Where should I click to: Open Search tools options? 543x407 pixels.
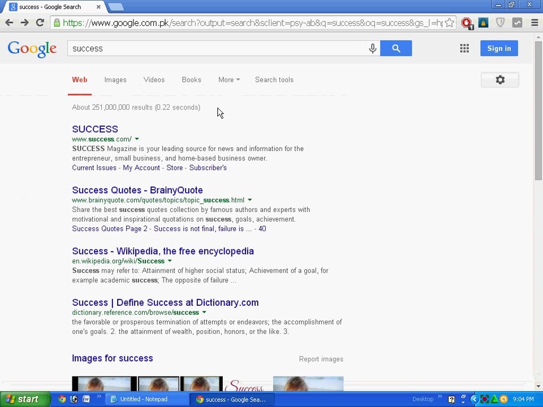(x=274, y=80)
